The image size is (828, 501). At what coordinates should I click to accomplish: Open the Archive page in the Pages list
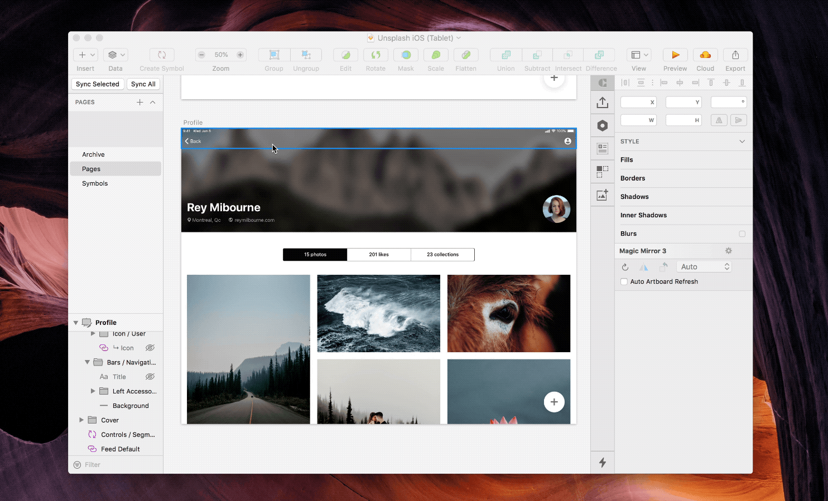click(x=93, y=154)
